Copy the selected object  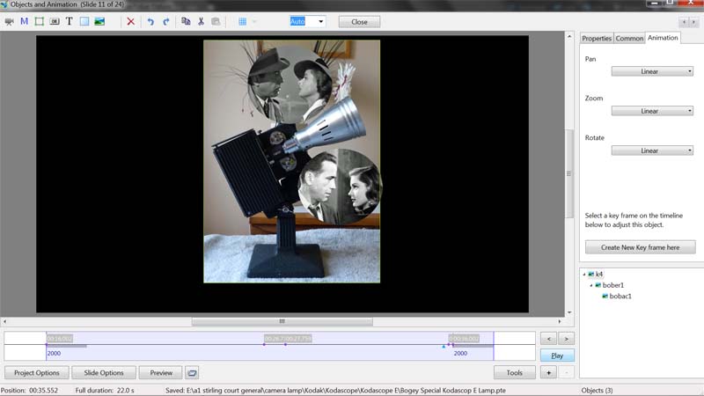186,21
